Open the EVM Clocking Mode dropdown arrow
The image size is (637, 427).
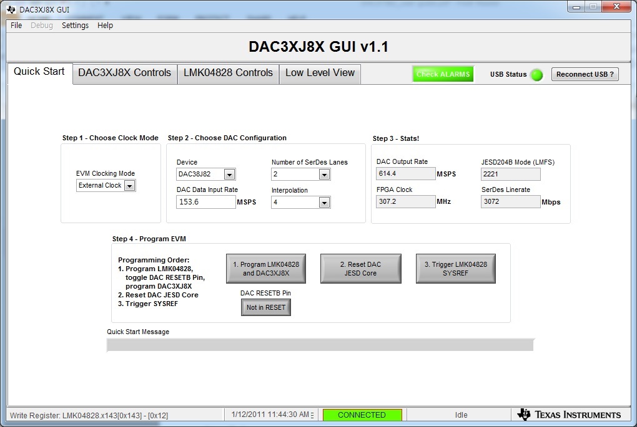point(130,186)
